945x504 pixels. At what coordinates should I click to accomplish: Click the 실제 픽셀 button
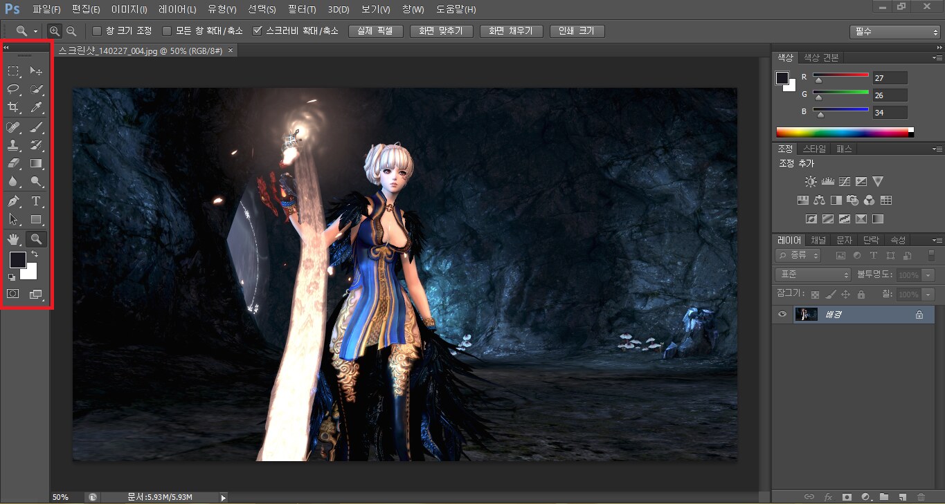pyautogui.click(x=376, y=31)
